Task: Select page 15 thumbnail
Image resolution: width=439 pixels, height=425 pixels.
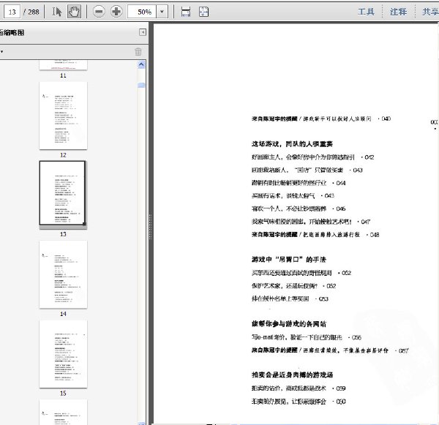Action: tap(63, 354)
